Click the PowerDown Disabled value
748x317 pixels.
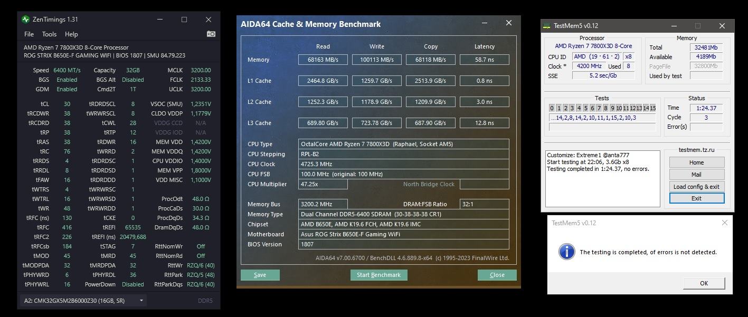(x=133, y=284)
